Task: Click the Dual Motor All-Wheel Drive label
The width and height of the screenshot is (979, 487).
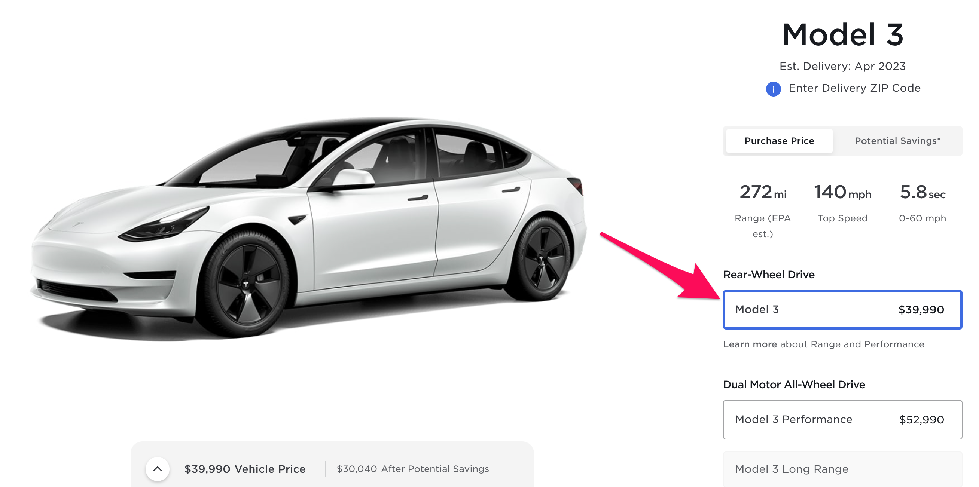Action: coord(793,385)
